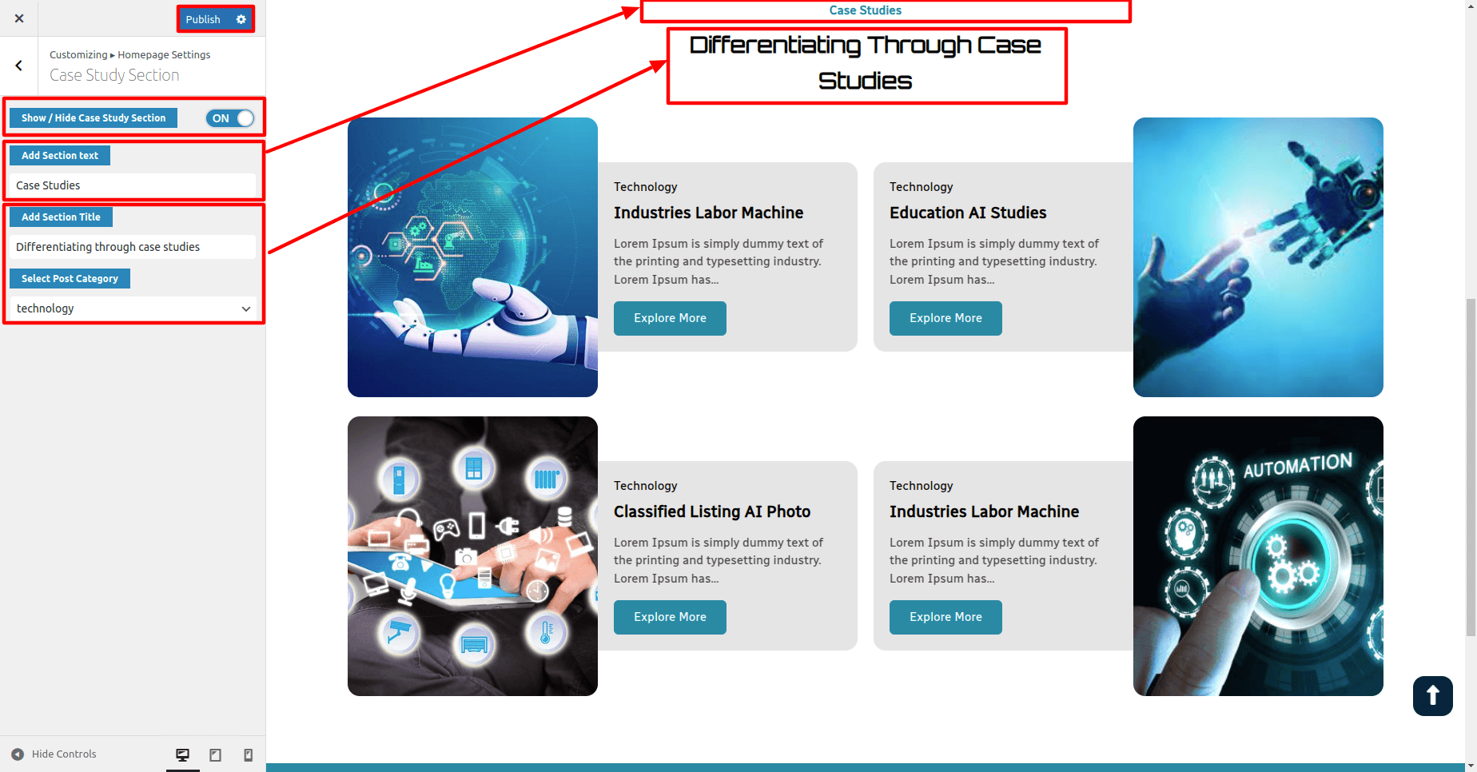1477x772 pixels.
Task: Open the robot hand globe thumbnail
Action: (x=472, y=257)
